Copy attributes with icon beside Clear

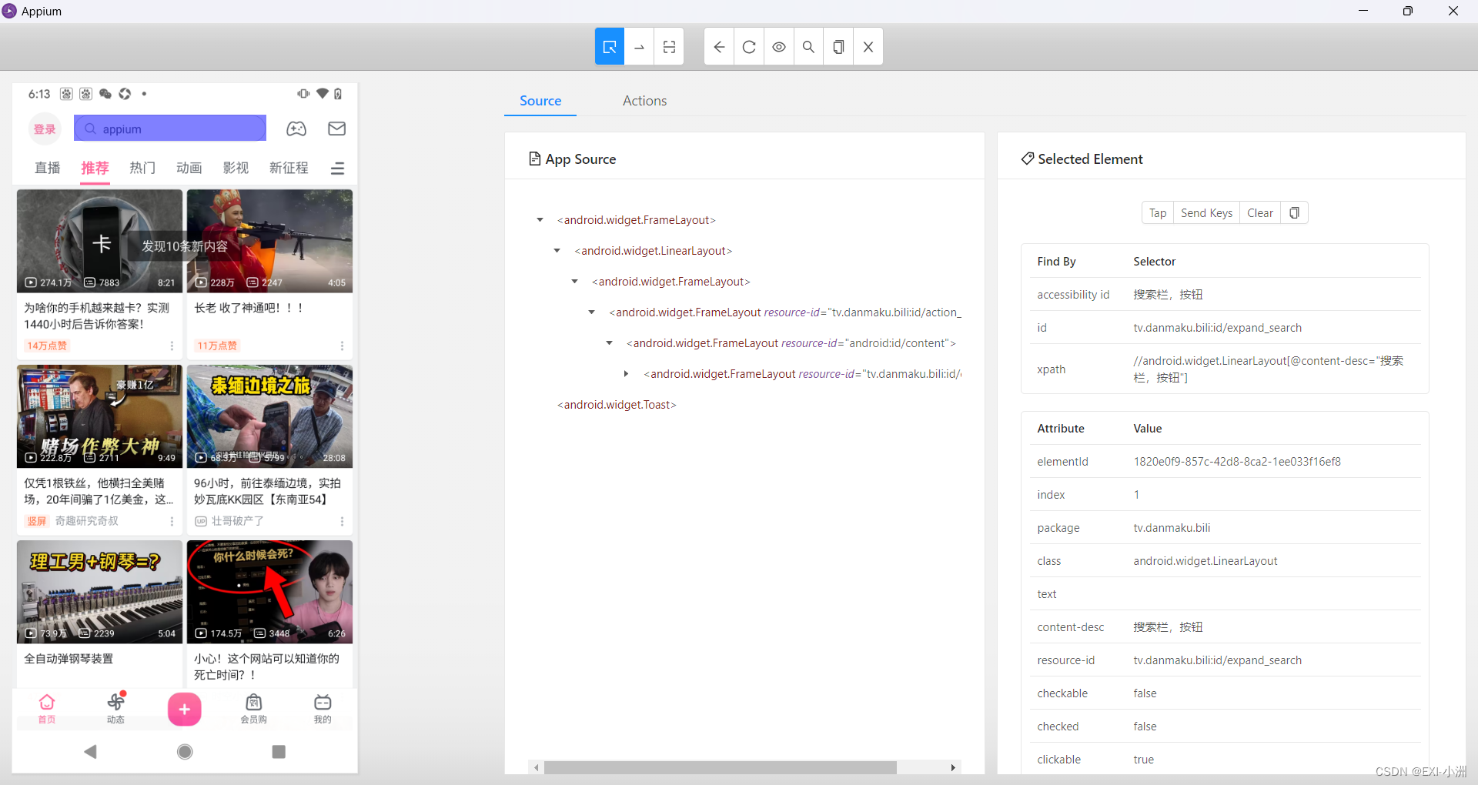[x=1294, y=213]
